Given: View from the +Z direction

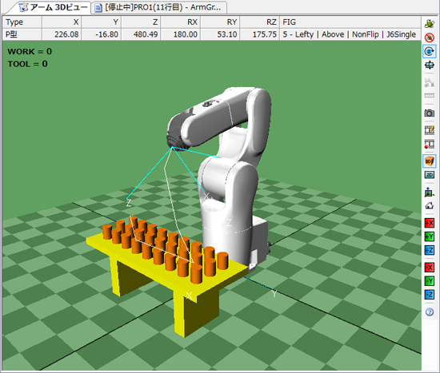Looking at the screenshot, I should 430,250.
